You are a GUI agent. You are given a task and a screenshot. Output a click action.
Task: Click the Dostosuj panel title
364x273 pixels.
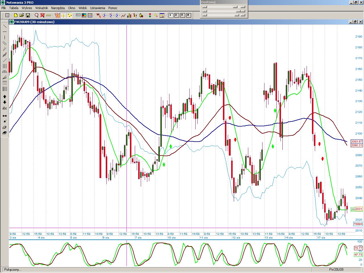pyautogui.click(x=208, y=2)
